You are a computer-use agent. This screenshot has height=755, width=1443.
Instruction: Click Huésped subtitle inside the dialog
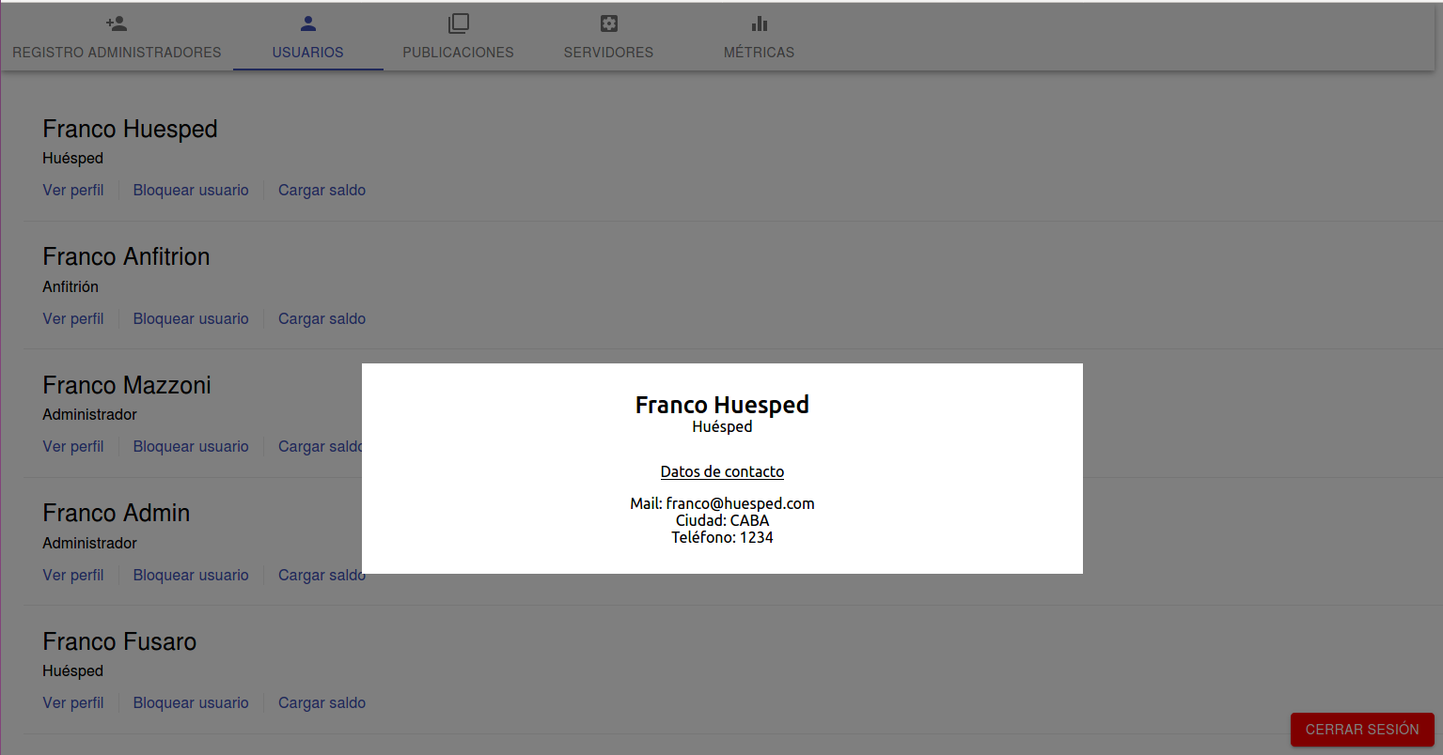coord(722,426)
